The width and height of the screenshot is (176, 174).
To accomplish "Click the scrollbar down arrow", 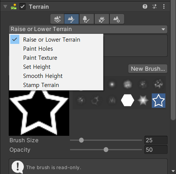I will click(x=173, y=171).
